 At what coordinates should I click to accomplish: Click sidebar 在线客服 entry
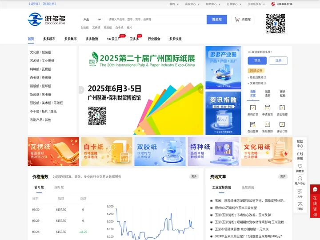300,156
